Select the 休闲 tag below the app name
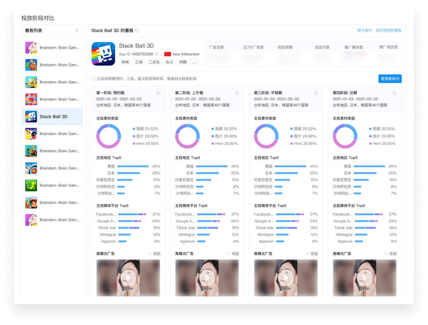 coord(125,62)
